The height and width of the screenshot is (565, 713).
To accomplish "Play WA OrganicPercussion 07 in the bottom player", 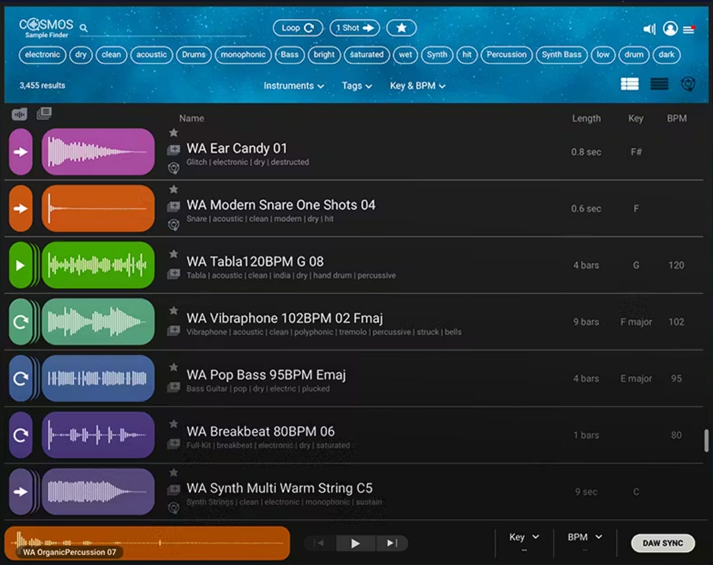I will 355,543.
